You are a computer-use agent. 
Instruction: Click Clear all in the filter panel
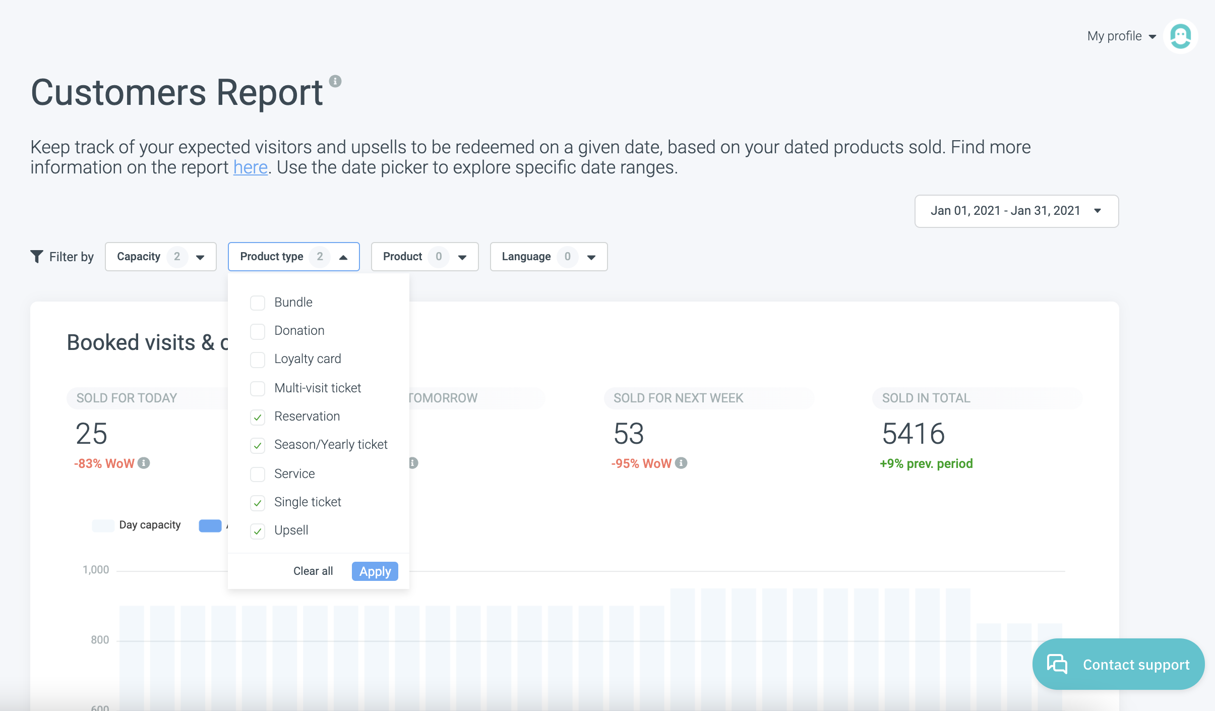[x=313, y=571]
